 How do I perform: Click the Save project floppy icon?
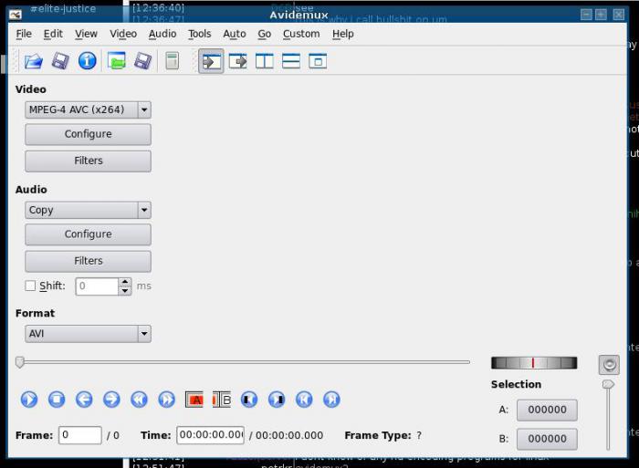click(x=143, y=61)
